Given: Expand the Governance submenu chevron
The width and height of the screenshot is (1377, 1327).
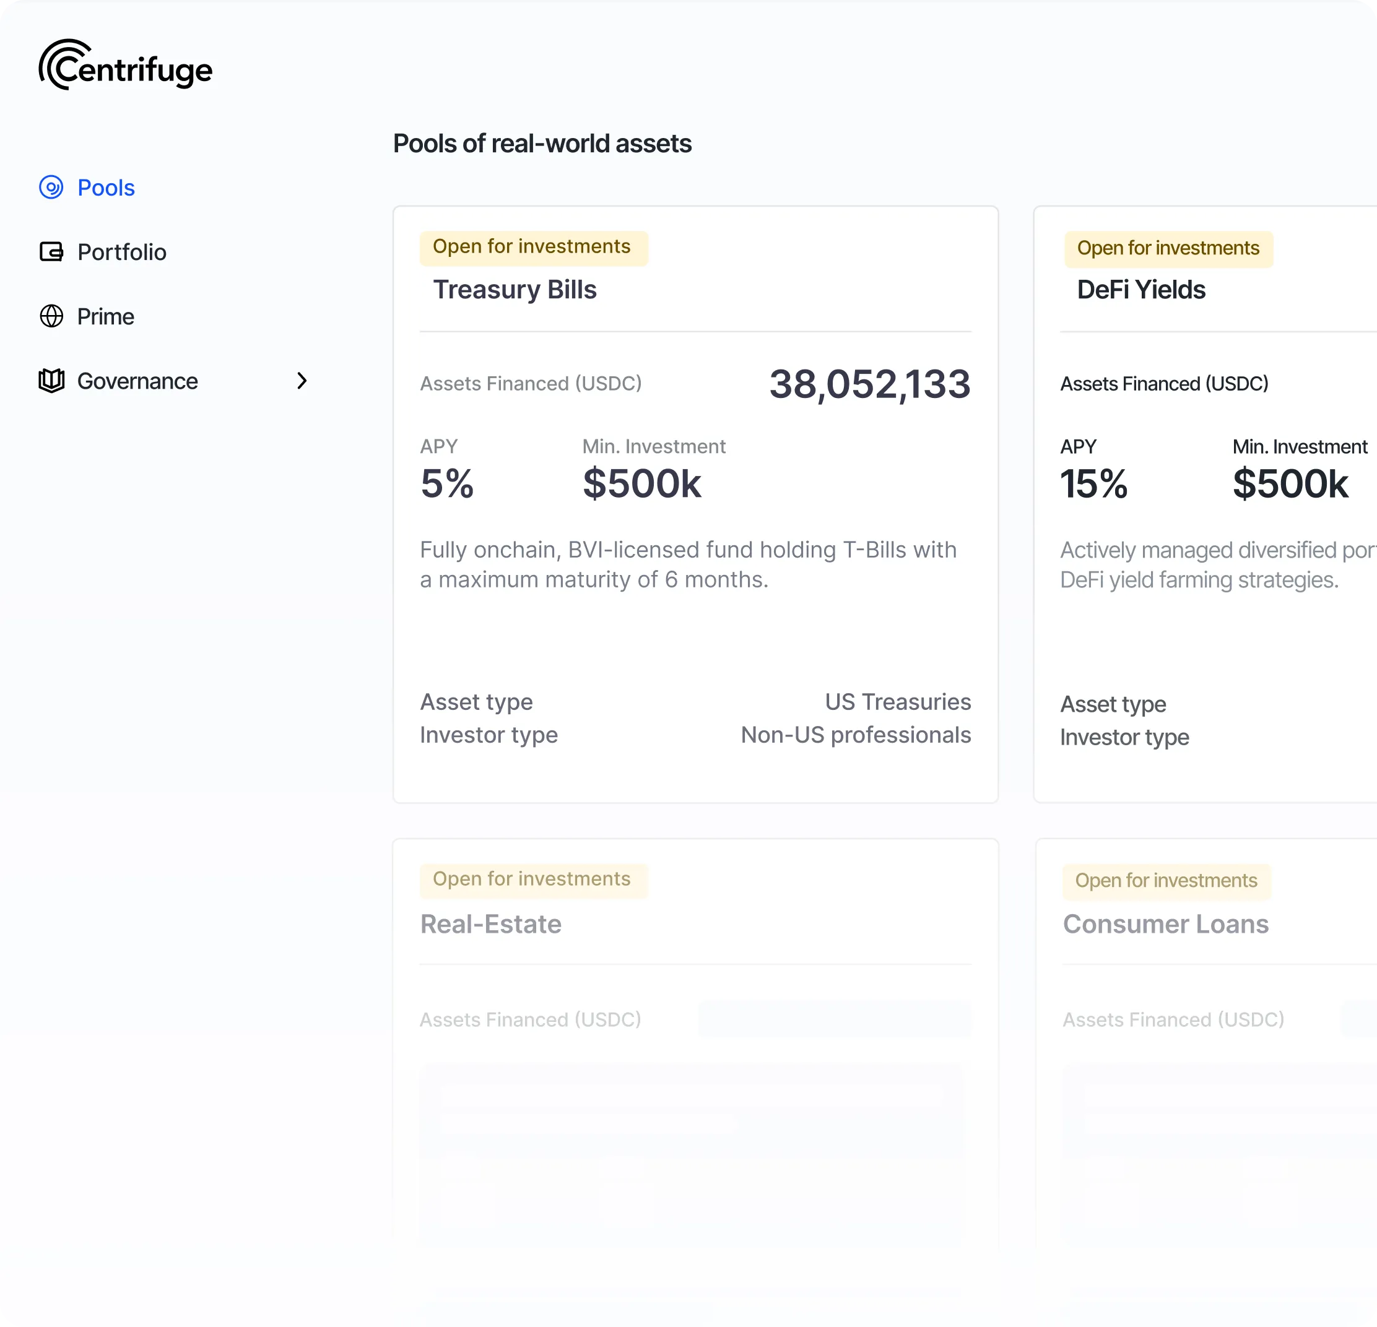Looking at the screenshot, I should (x=302, y=381).
